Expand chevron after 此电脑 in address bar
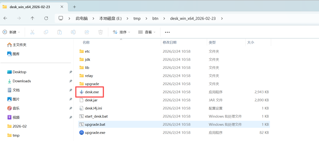319x141 pixels. coord(93,19)
